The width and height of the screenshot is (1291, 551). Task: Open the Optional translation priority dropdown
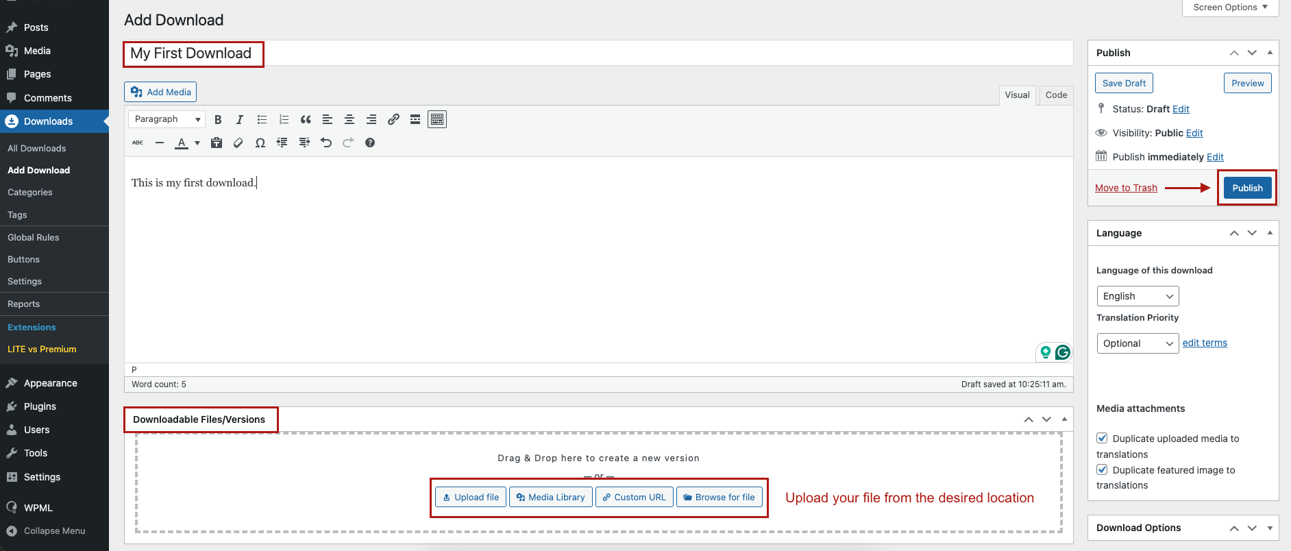(1138, 343)
